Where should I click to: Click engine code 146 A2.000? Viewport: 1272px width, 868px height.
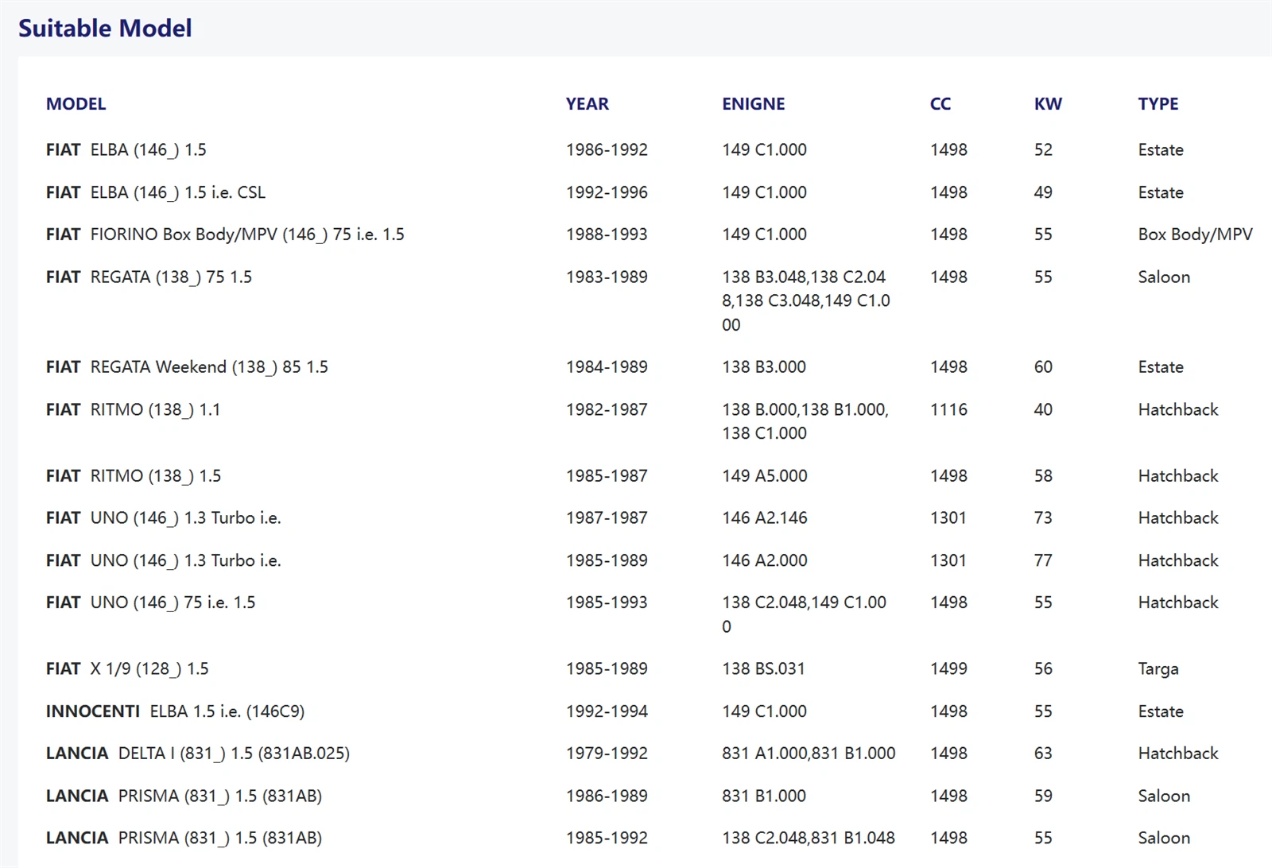tap(764, 560)
